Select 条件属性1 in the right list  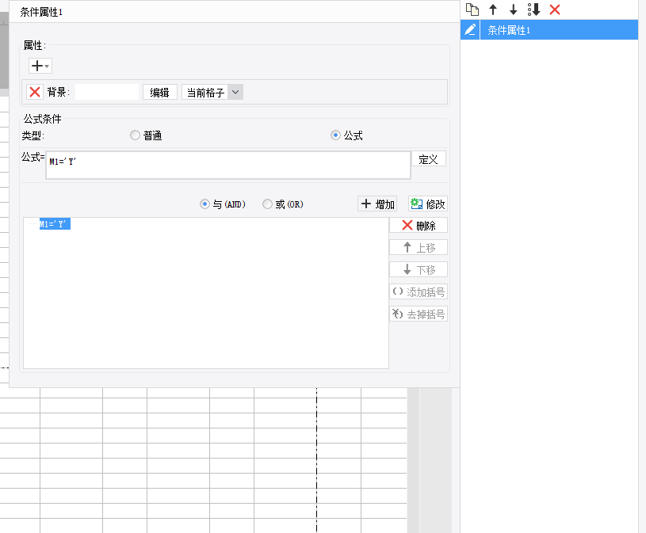[x=559, y=29]
